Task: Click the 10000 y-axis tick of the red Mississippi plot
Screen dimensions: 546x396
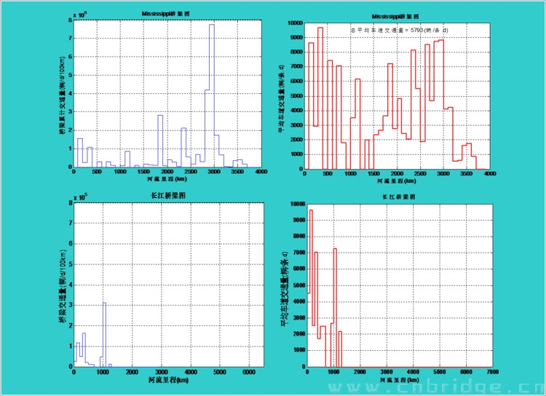Action: pos(295,23)
